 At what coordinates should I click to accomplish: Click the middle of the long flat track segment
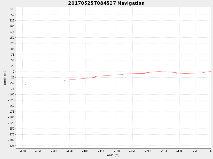(x=45, y=81)
